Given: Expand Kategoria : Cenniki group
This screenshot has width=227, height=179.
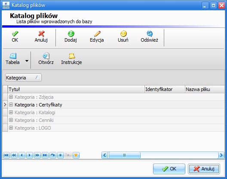Looking at the screenshot, I should 11,120.
